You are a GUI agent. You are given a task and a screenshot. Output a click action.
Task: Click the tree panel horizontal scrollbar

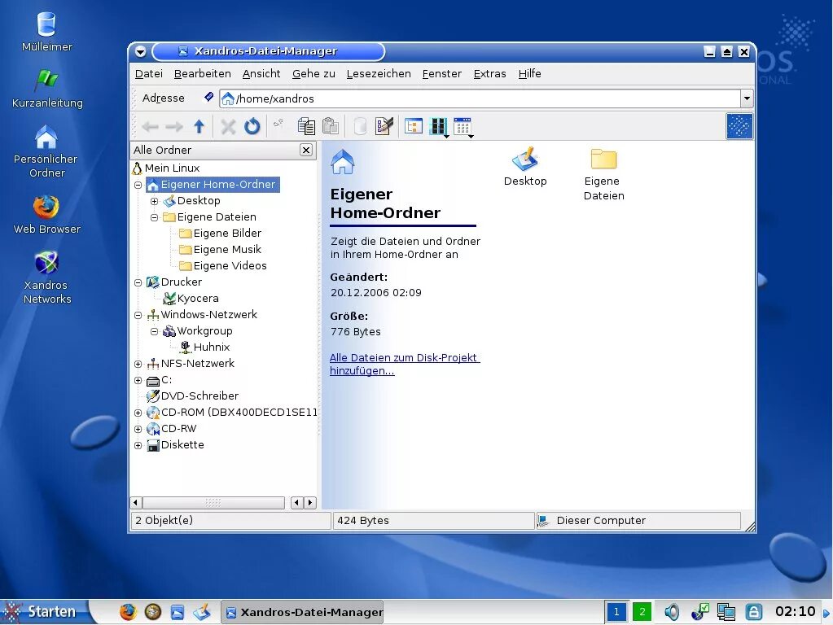click(213, 502)
